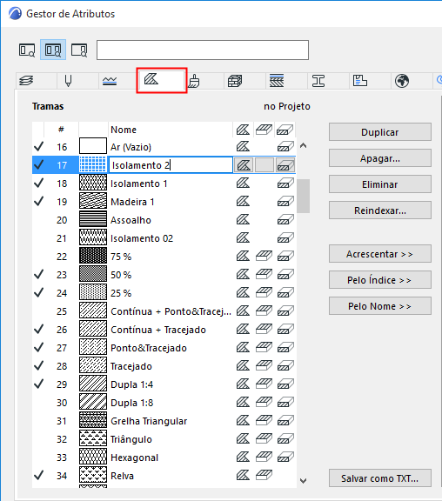Image resolution: width=442 pixels, height=501 pixels.
Task: Open the globe attribute tab icon
Action: (x=402, y=81)
